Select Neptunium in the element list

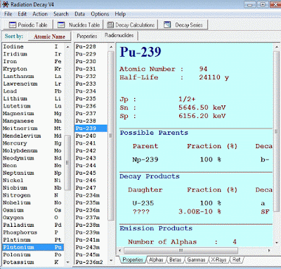click(x=32, y=173)
